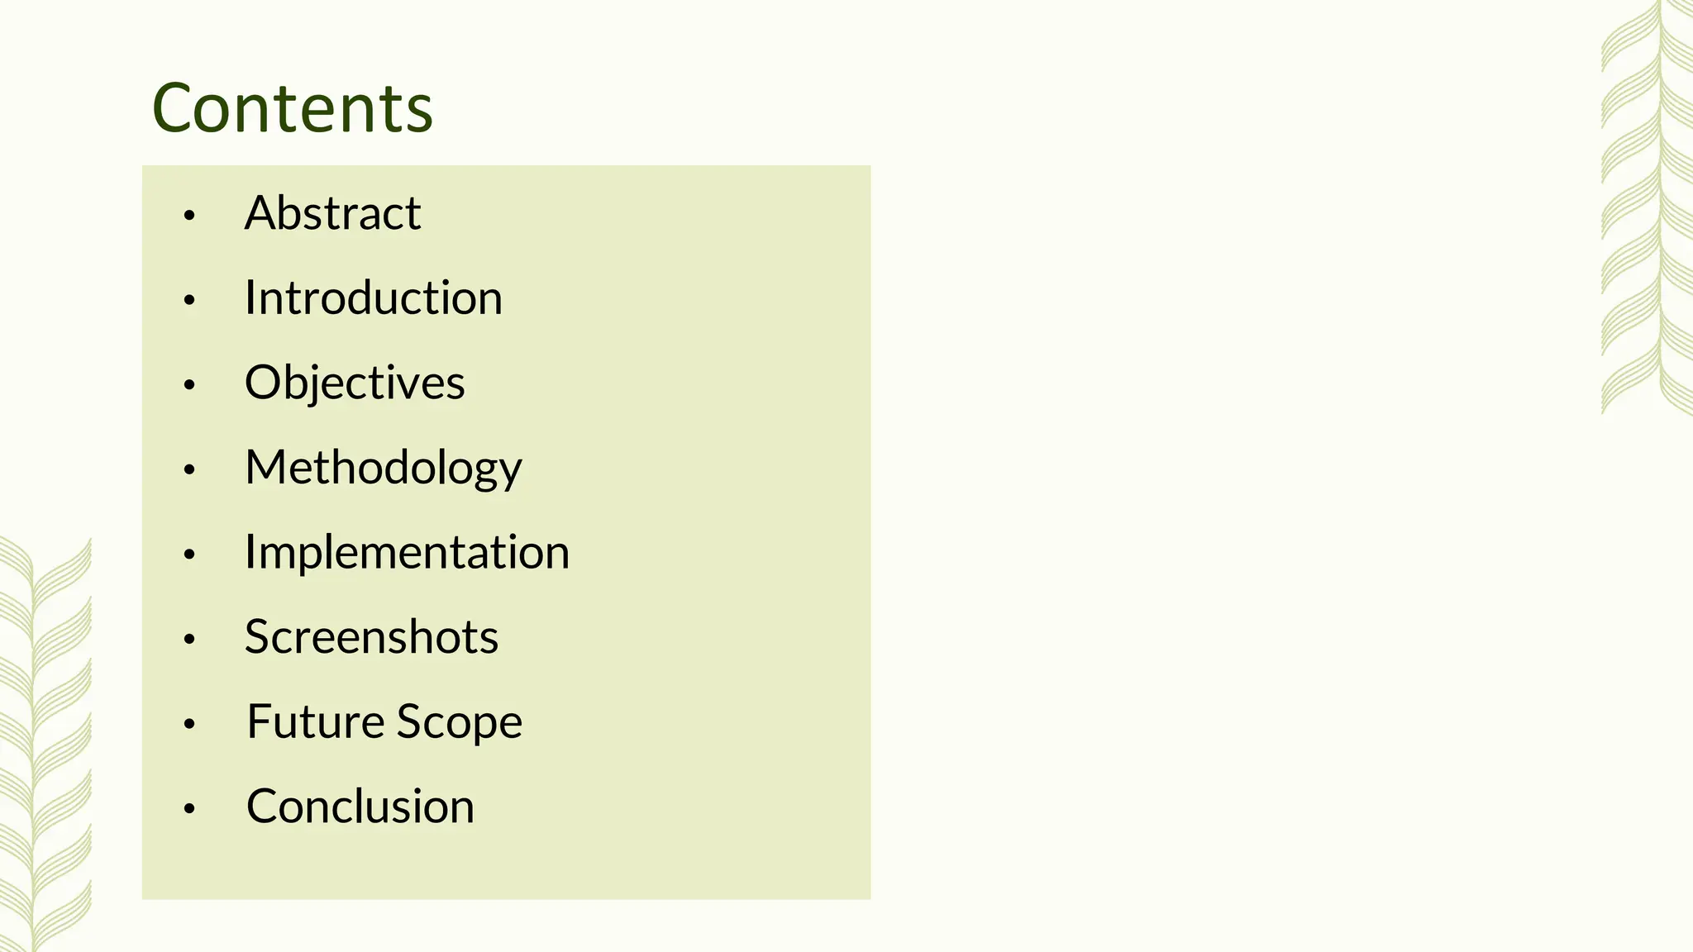This screenshot has height=952, width=1693.
Task: Click the bullet beside Conclusion
Action: coord(189,808)
